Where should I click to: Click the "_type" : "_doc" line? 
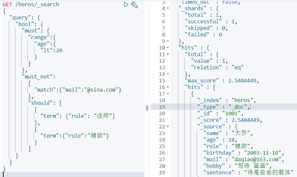pyautogui.click(x=224, y=107)
